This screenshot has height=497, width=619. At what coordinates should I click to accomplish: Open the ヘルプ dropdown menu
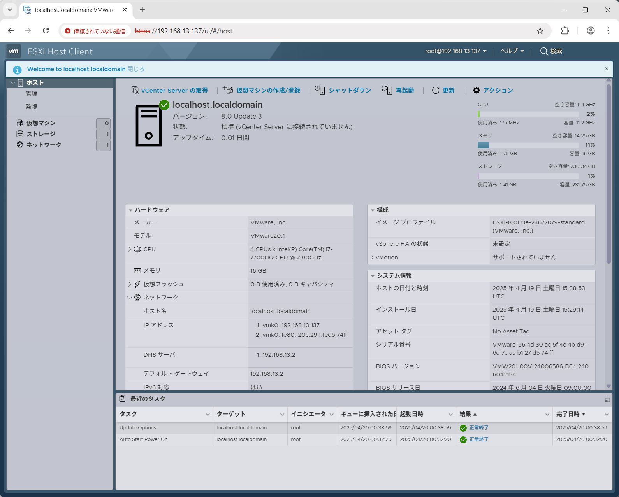[x=512, y=51]
